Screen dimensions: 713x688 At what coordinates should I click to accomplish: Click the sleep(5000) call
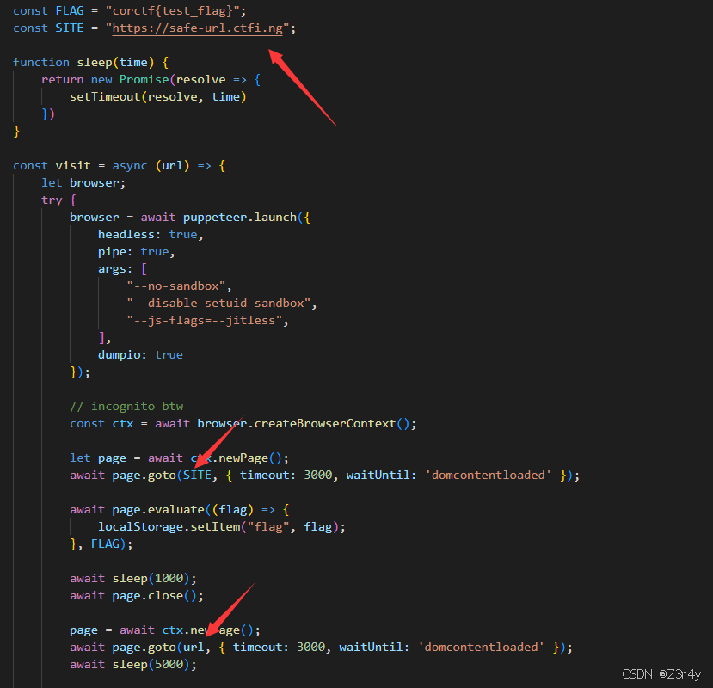coord(151,665)
